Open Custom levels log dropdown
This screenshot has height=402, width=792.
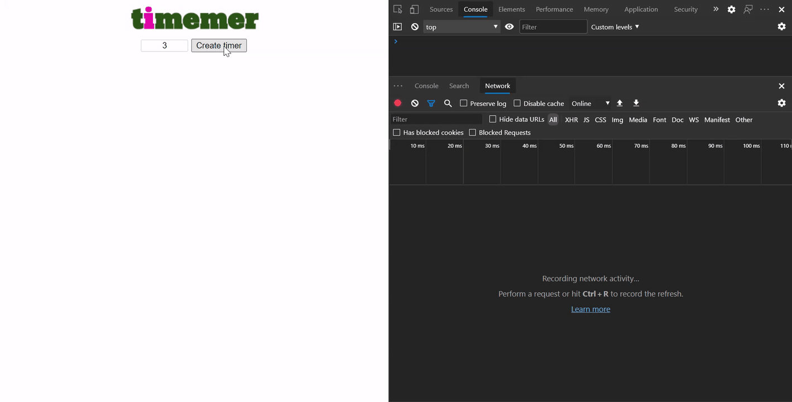(615, 27)
